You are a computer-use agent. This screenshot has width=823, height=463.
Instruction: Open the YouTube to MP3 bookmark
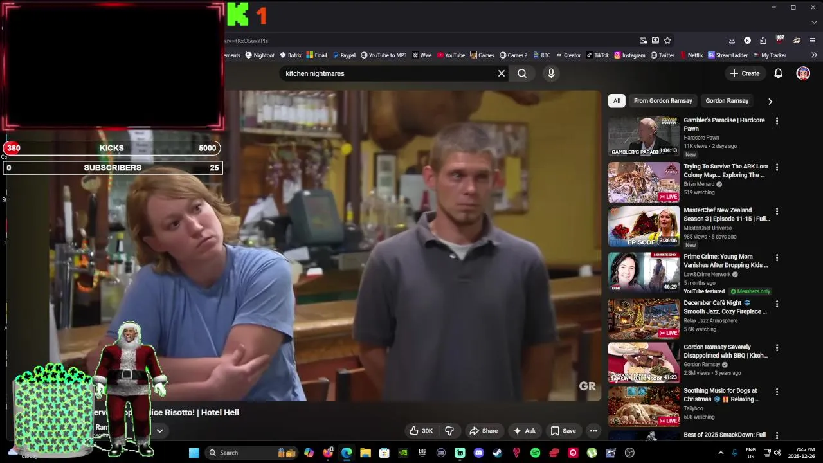[383, 55]
